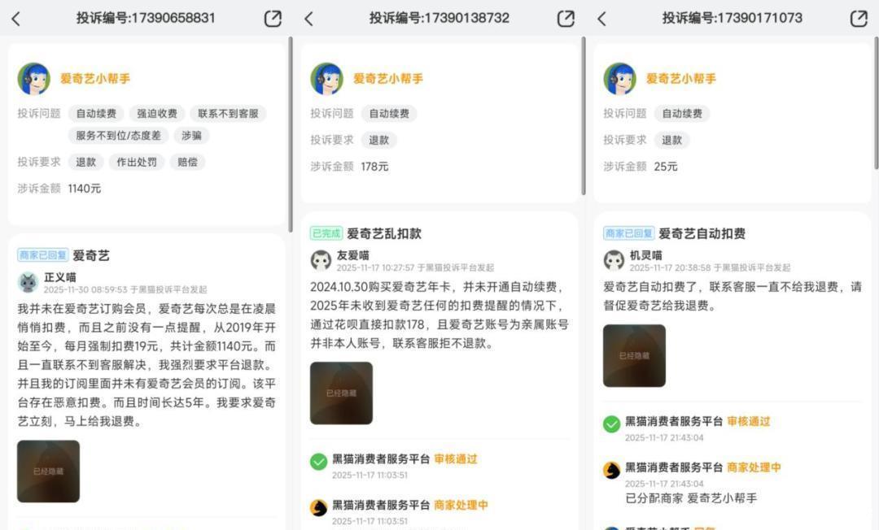This screenshot has width=879, height=530.
Task: Tap green 审核通过 check icon in 爱奇艺自动扣费
Action: [x=611, y=424]
